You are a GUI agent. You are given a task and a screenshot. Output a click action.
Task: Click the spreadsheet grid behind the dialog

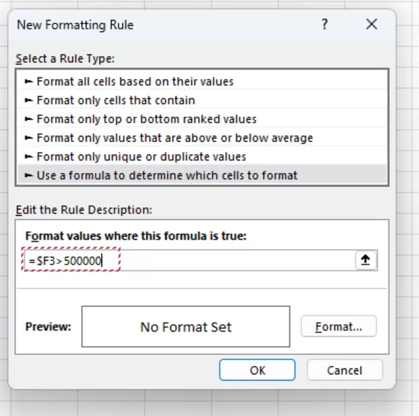[x=407, y=203]
